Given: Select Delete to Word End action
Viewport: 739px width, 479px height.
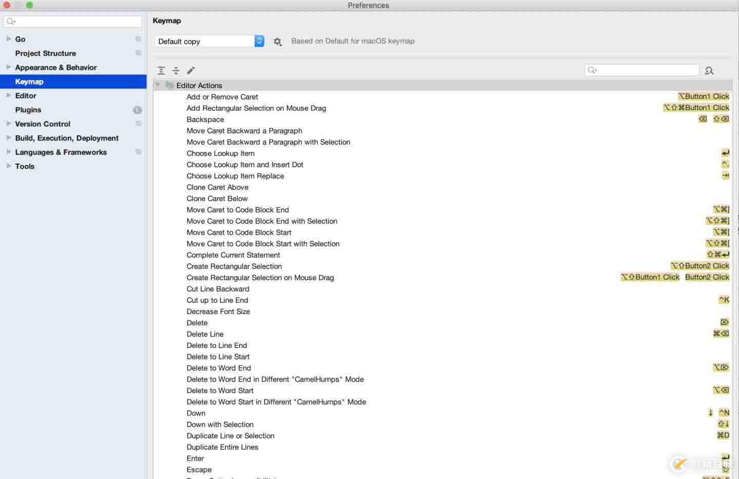Looking at the screenshot, I should [219, 368].
